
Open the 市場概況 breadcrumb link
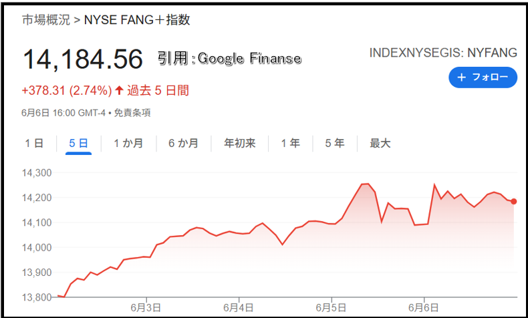pyautogui.click(x=46, y=20)
